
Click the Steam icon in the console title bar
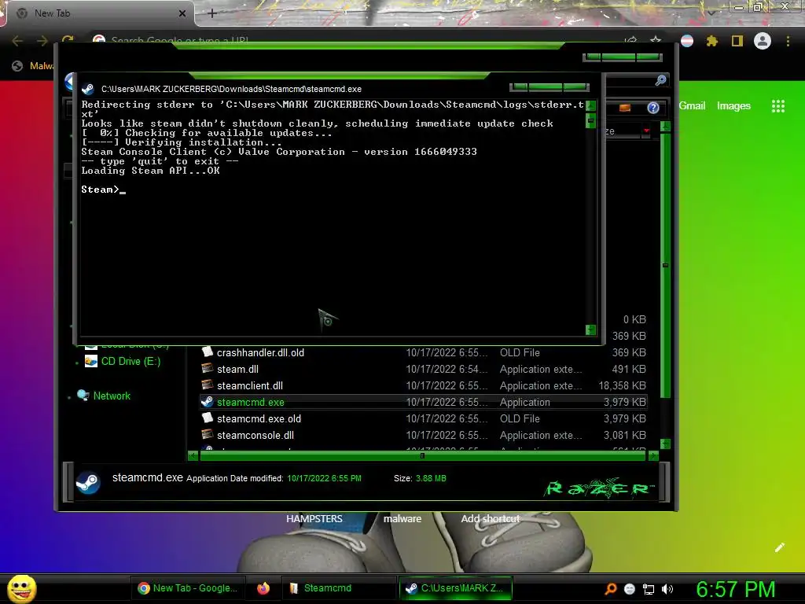click(88, 89)
